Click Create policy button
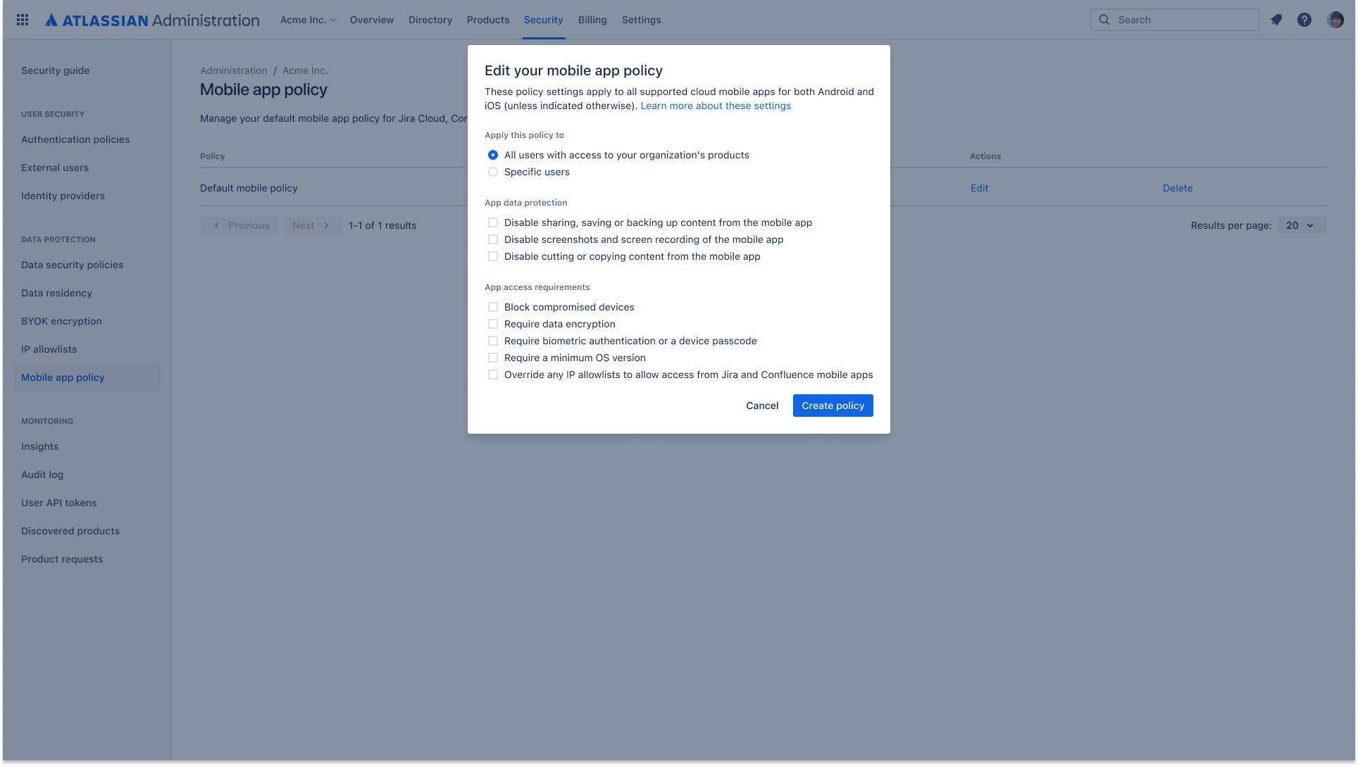Screen dimensions: 1358x766 [833, 406]
